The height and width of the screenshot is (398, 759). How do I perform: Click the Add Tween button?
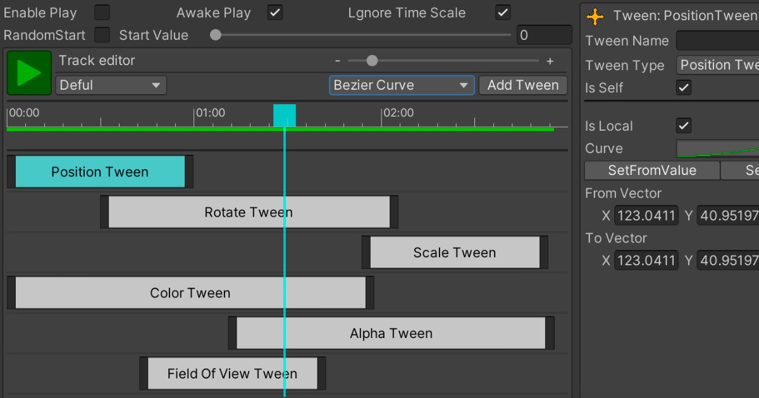523,85
